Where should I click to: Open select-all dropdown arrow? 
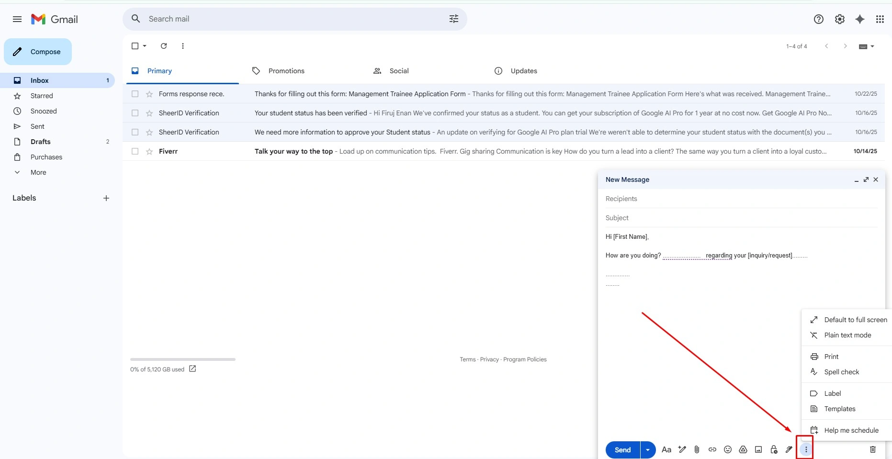coord(145,46)
